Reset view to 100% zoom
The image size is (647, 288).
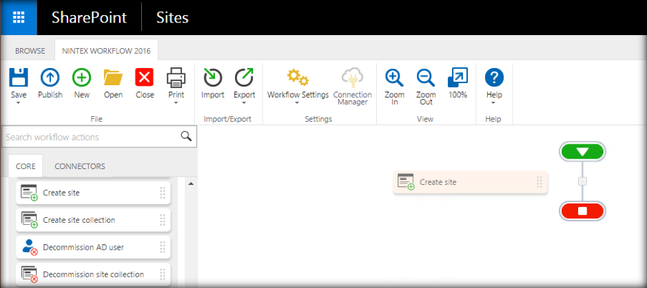coord(458,78)
